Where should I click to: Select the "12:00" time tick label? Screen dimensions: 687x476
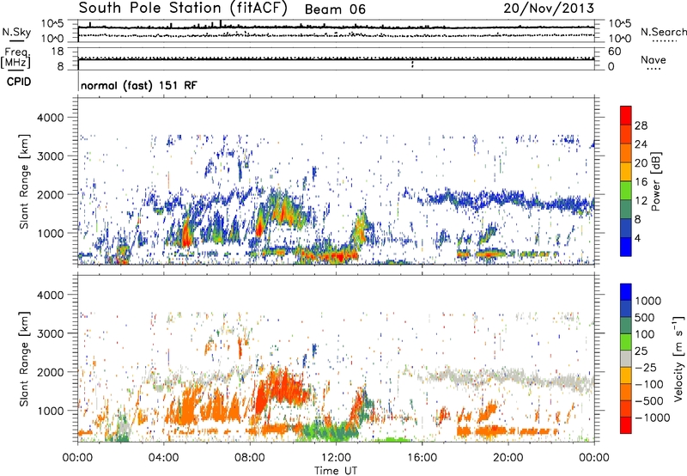pyautogui.click(x=336, y=458)
